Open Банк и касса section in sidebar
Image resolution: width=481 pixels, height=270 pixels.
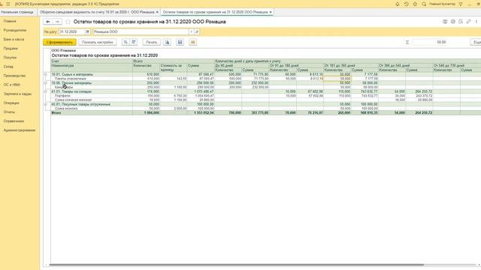[x=14, y=40]
